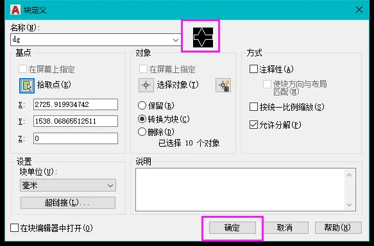The image size is (374, 246).
Task: Click the Pick point icon button
Action: click(27, 86)
